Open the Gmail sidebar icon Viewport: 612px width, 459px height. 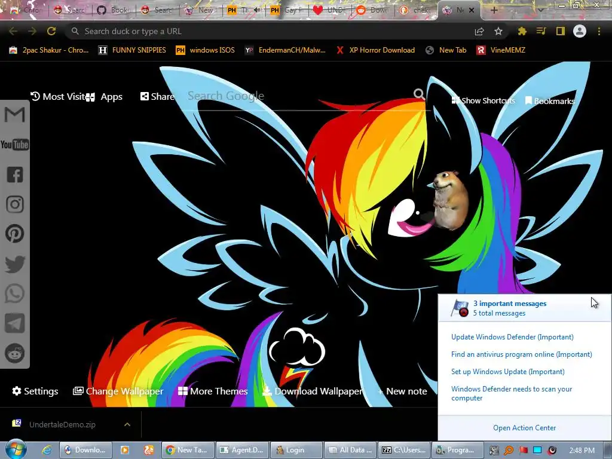click(x=15, y=115)
